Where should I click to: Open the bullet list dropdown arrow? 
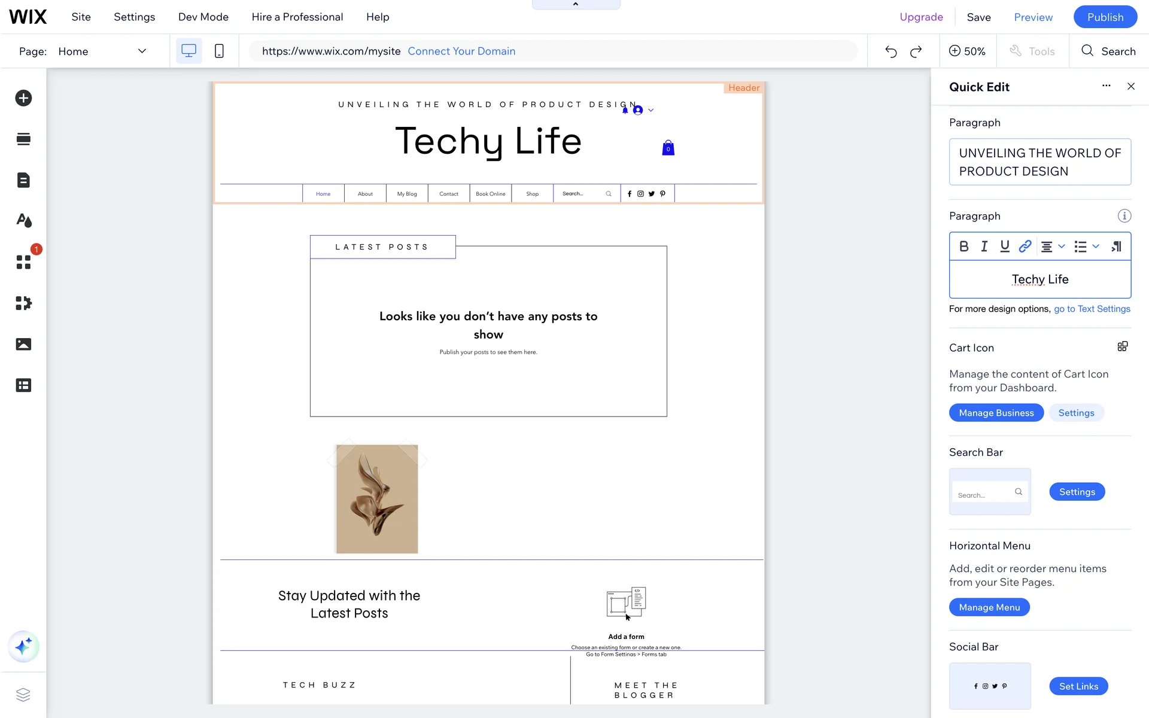point(1096,247)
